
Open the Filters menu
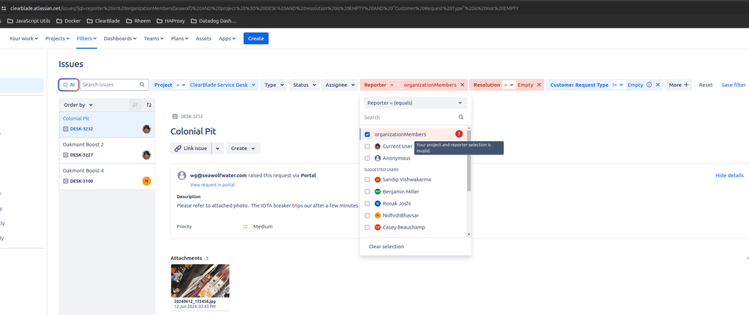point(87,39)
